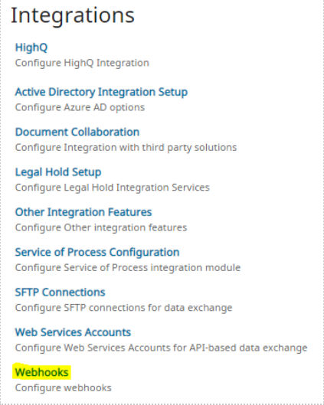Click 'Configure Other integration features' description
This screenshot has width=324, height=405.
point(101,228)
